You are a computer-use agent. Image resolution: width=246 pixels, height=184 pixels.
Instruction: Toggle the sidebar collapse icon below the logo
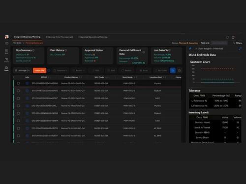[7, 43]
